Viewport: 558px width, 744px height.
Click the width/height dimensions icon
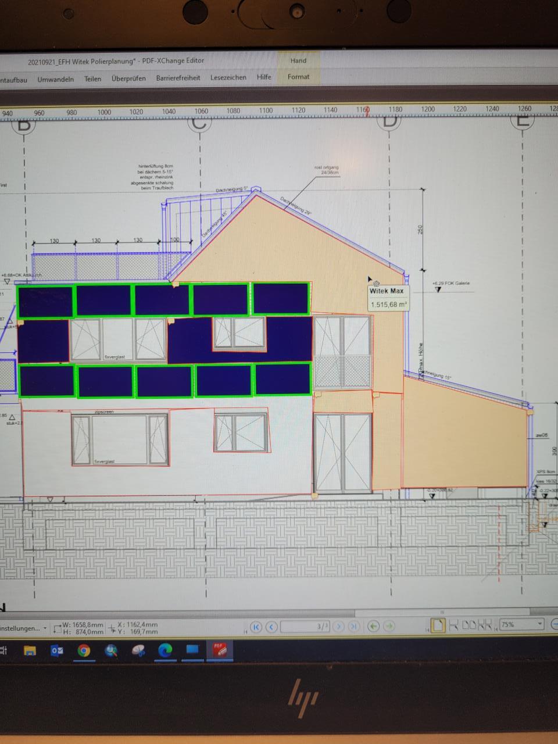click(56, 628)
